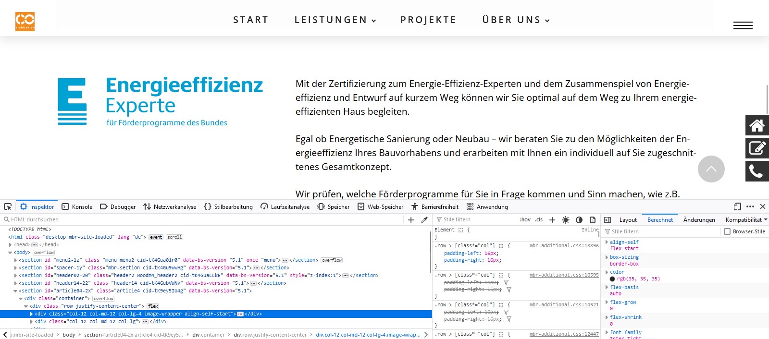Pick a color with the eyedropper tool
Screen dimensions: 769x339
[424, 219]
